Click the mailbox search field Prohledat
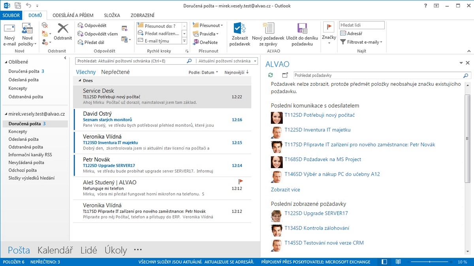Image resolution: width=474 pixels, height=266 pixels. [x=131, y=61]
